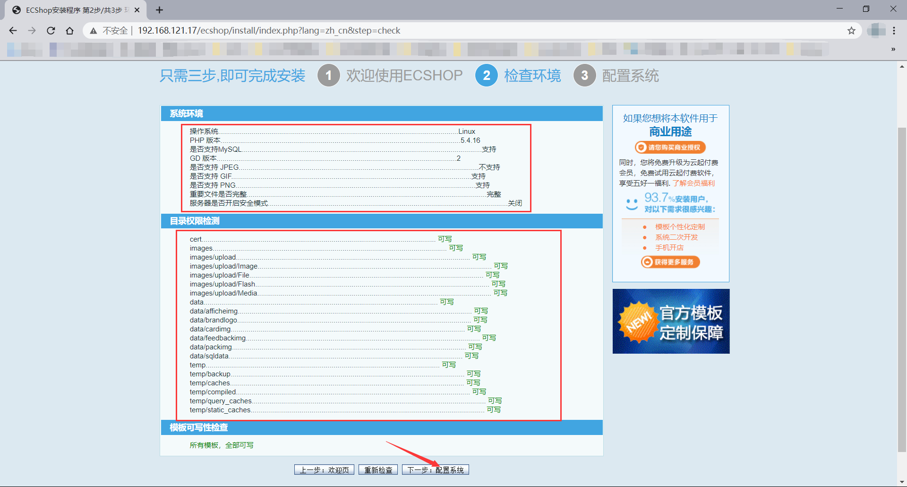Click 是否支持MySQL row
907x487 pixels.
coord(343,149)
